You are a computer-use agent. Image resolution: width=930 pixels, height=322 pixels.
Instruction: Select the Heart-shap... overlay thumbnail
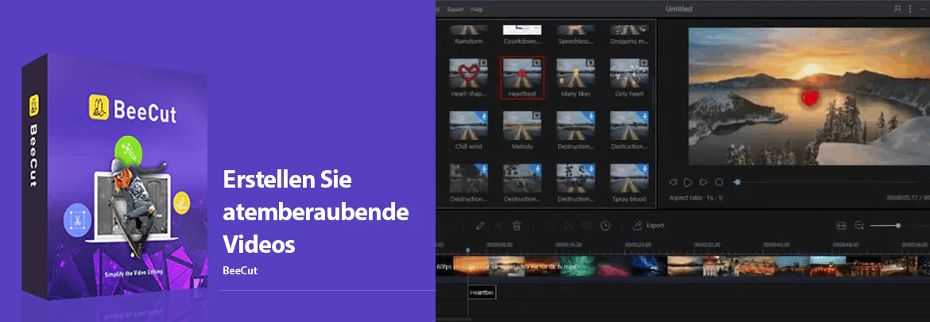tap(468, 73)
